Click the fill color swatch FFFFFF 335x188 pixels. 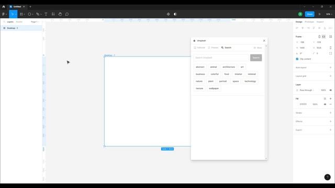(297, 104)
